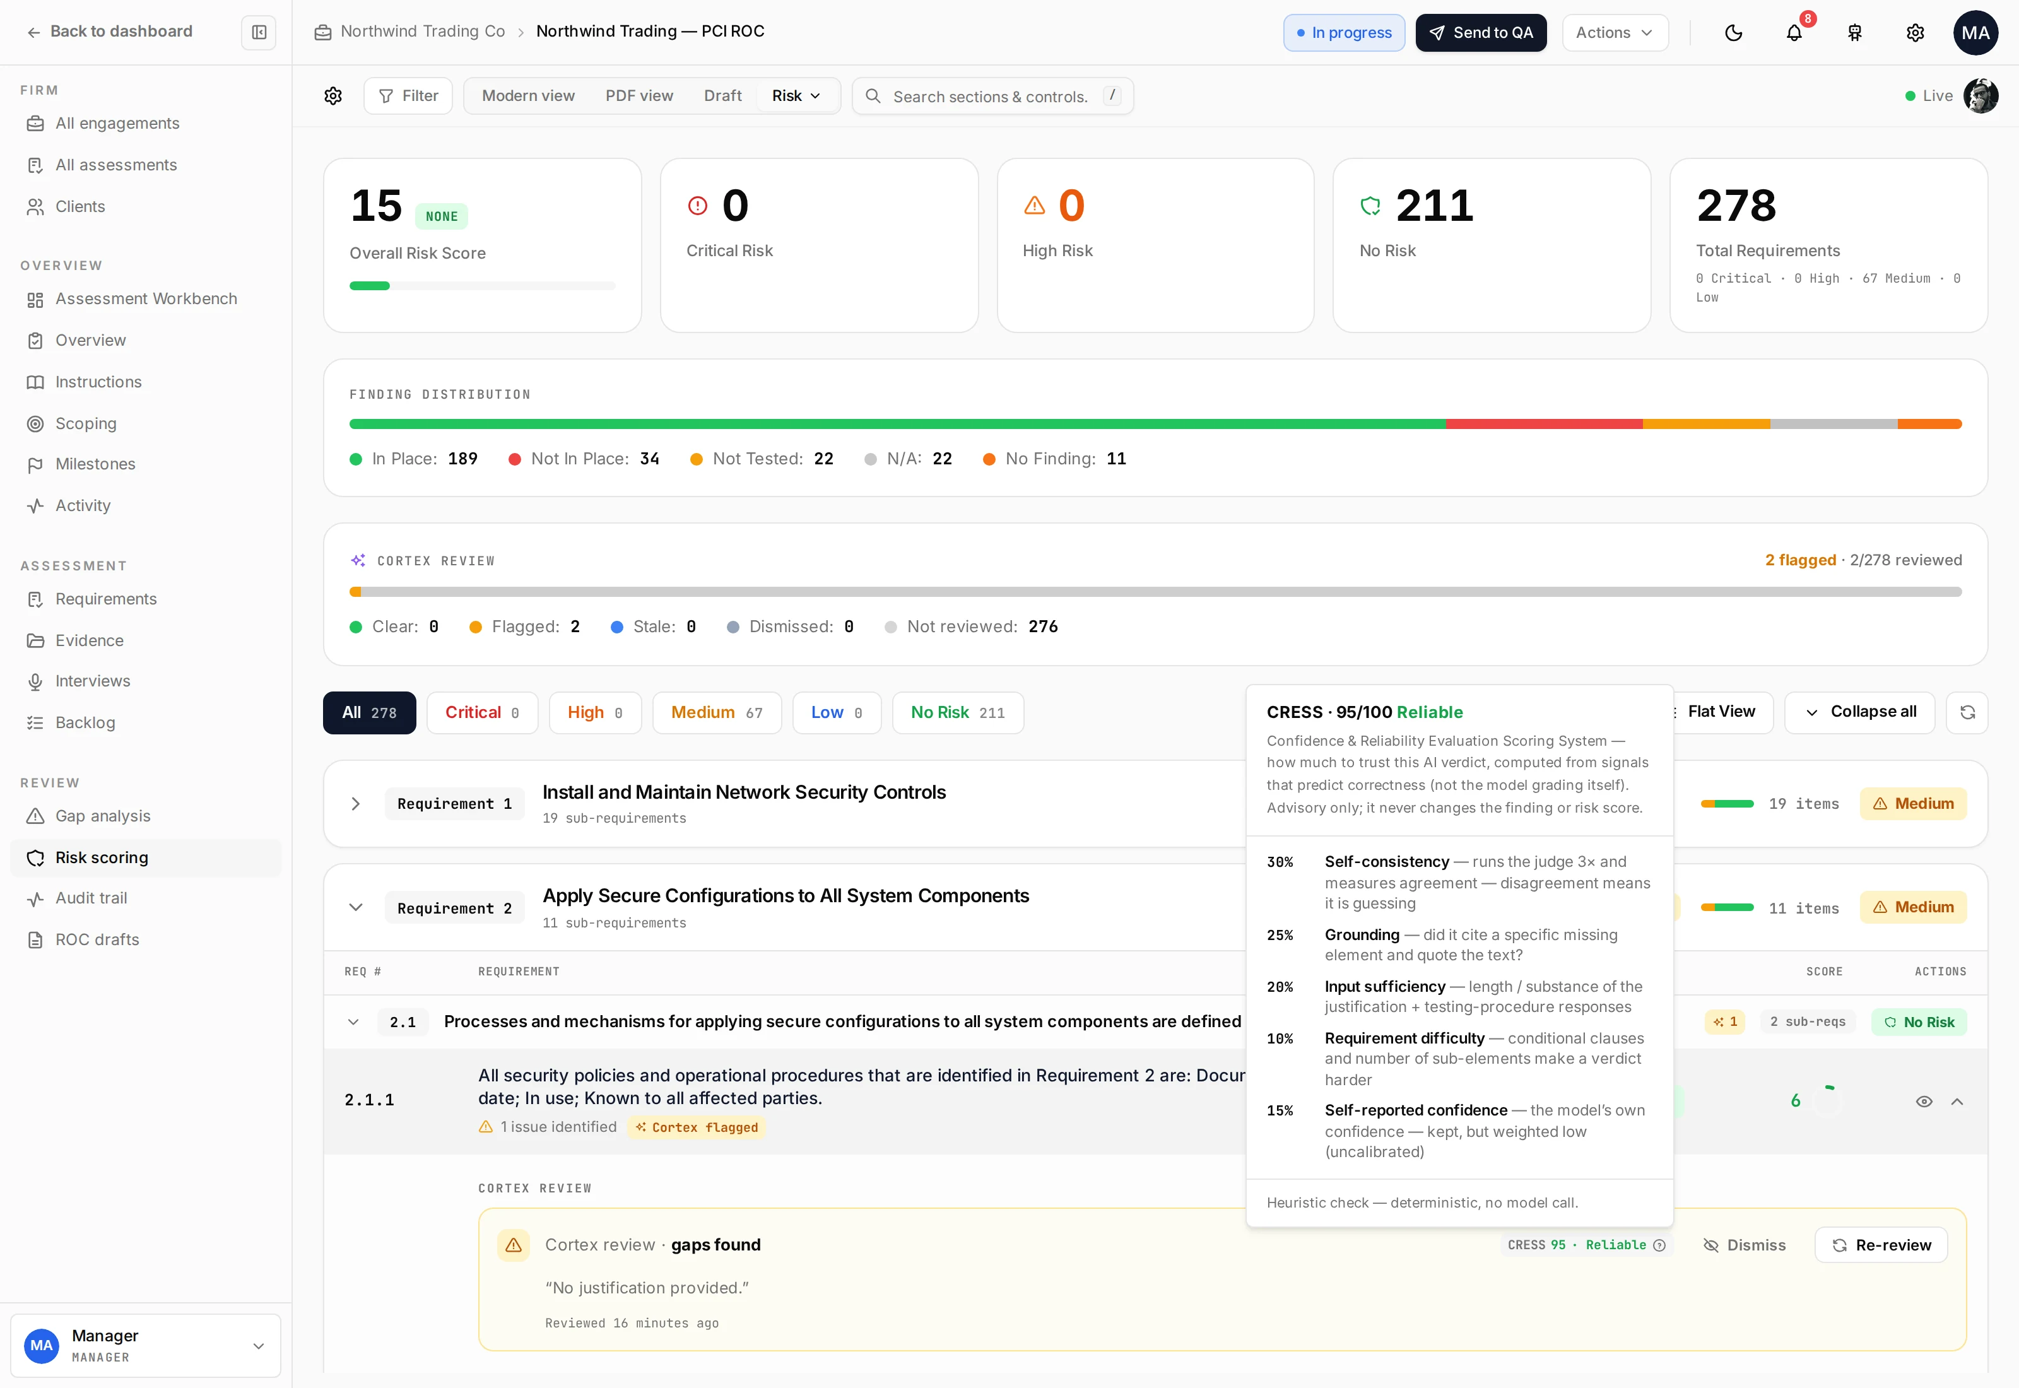The image size is (2019, 1388).
Task: Click the Cortex Review progress bar
Action: [x=1156, y=592]
